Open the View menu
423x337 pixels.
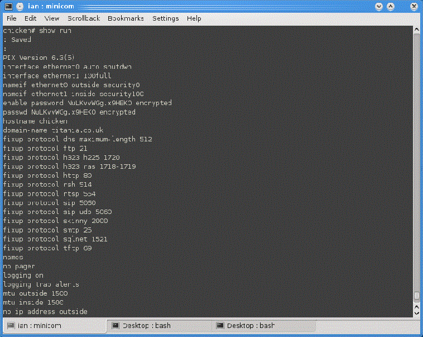coord(51,18)
